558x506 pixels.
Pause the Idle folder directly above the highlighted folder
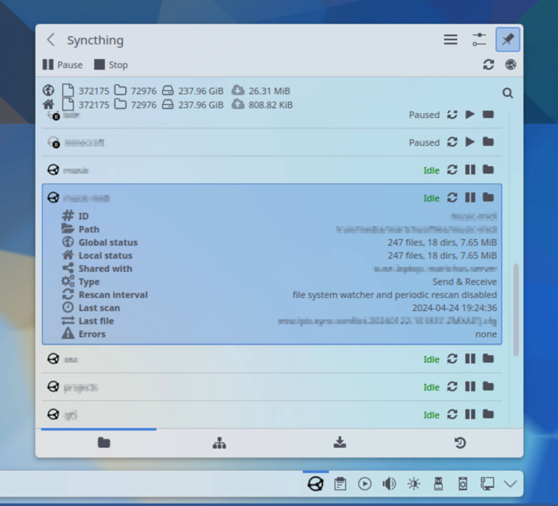click(470, 169)
